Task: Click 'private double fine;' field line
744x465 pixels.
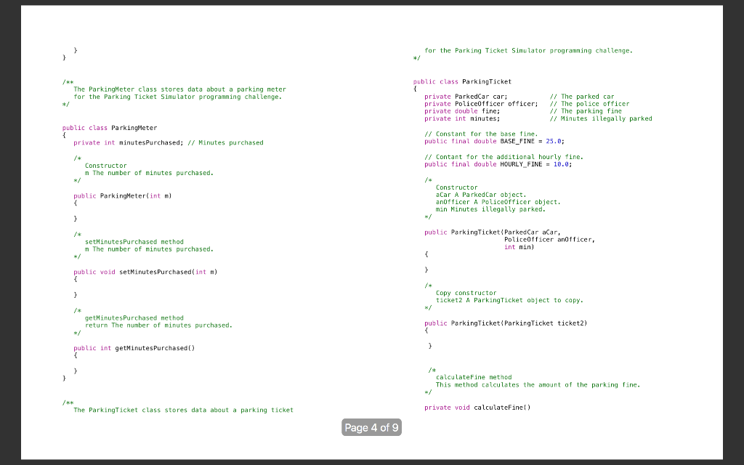Action: click(462, 111)
